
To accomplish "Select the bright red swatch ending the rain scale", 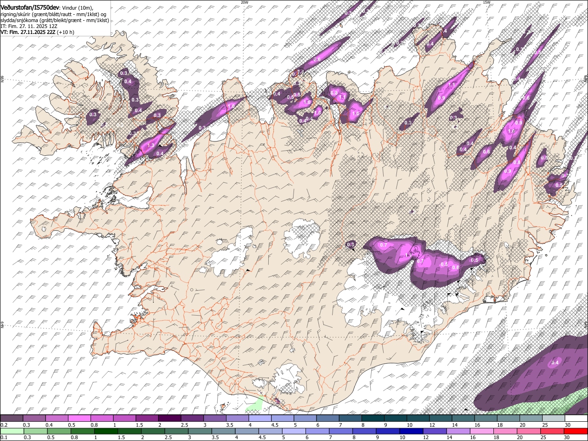I will pos(576,431).
